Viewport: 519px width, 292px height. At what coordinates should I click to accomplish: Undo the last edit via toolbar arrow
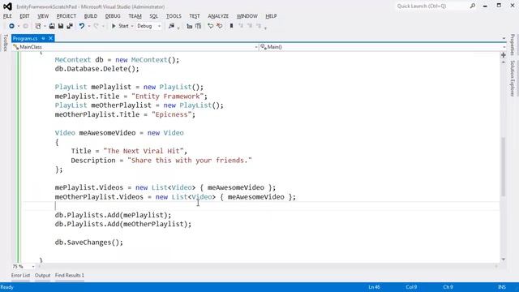[x=81, y=26]
